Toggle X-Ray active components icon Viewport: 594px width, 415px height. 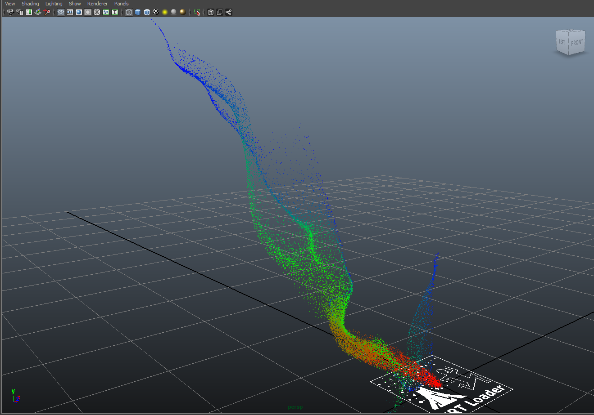pyautogui.click(x=219, y=12)
